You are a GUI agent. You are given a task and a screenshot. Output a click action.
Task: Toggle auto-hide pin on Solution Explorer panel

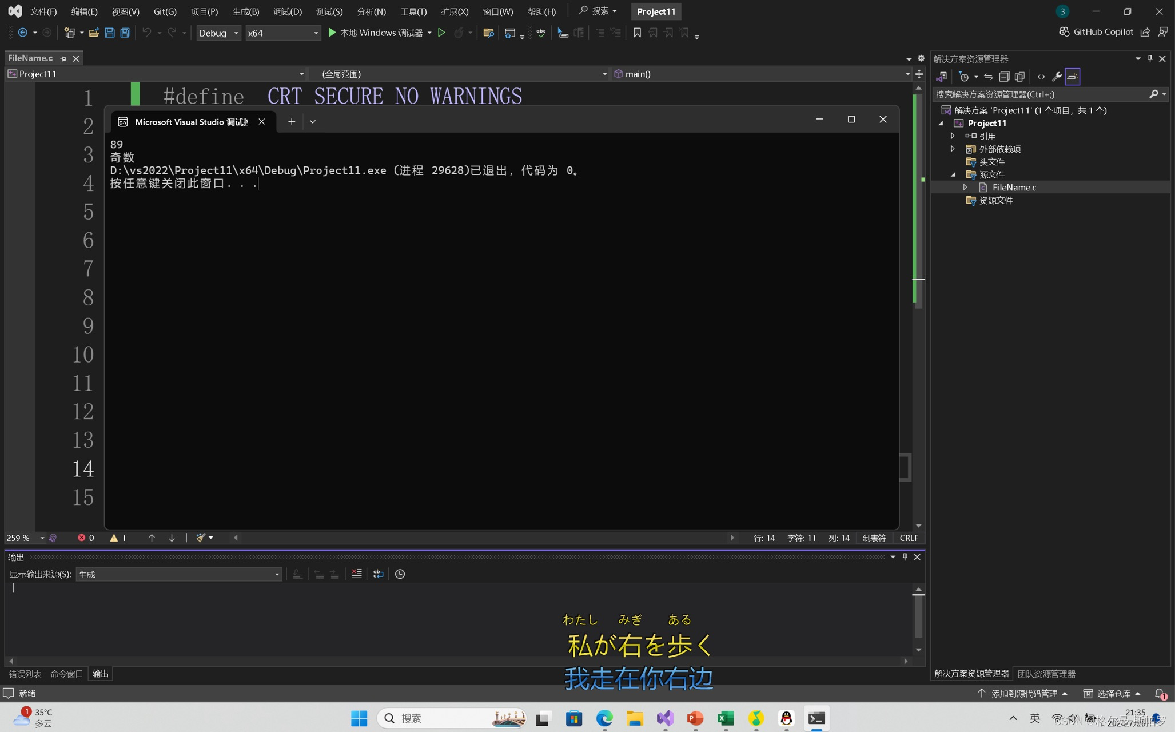pyautogui.click(x=1150, y=58)
